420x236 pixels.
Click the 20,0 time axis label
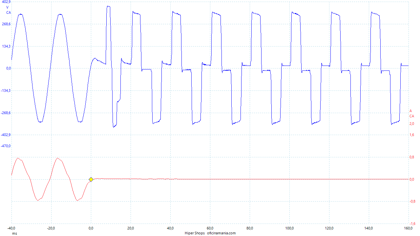[x=131, y=228]
